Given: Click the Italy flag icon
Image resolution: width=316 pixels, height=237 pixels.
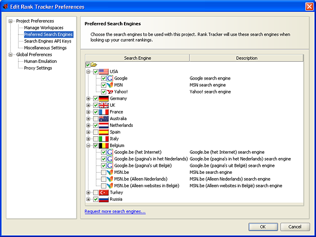Looking at the screenshot, I should point(104,139).
